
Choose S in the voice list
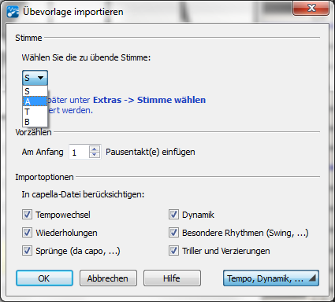pos(35,91)
